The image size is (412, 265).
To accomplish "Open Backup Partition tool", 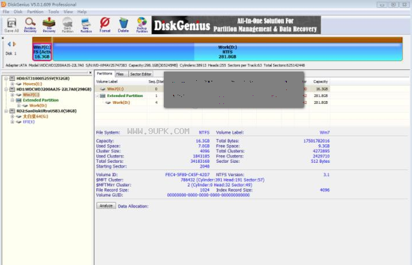I will 142,25.
